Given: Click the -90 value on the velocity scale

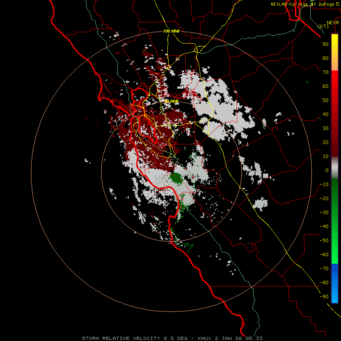Looking at the screenshot, I should 324,297.
